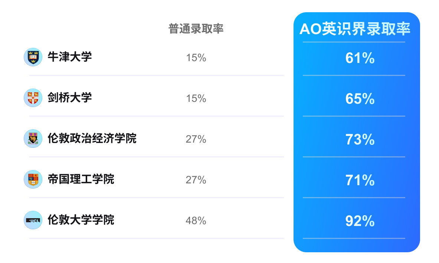Click the UCL logo icon
The image size is (439, 263).
point(33,220)
